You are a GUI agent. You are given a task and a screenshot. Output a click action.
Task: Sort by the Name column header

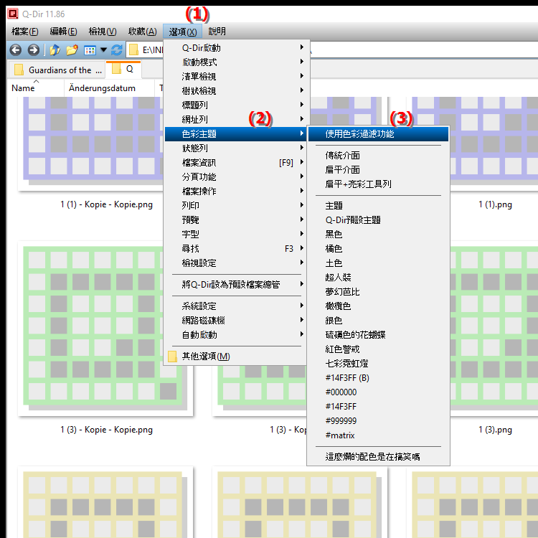[x=23, y=88]
